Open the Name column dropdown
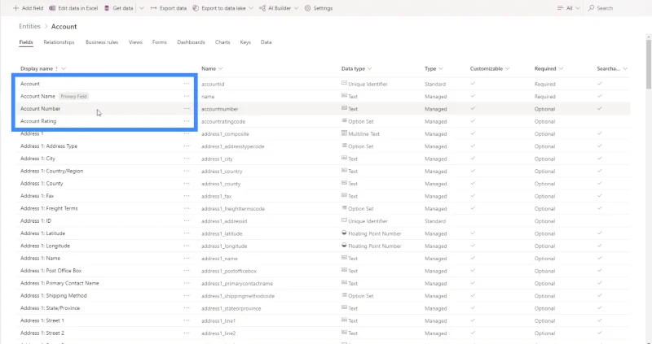 tap(220, 69)
